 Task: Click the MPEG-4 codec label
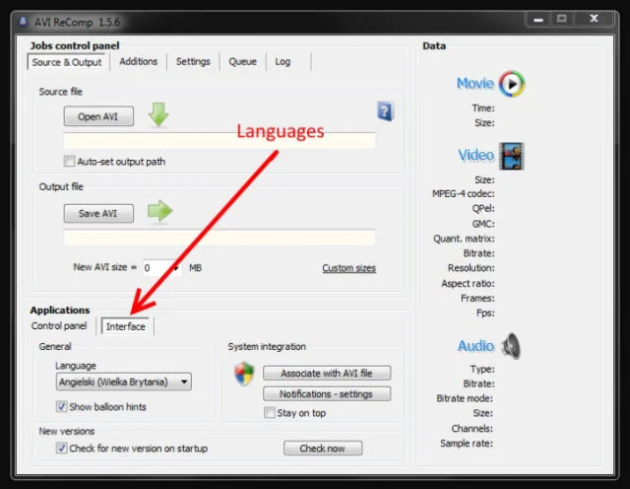click(x=464, y=193)
